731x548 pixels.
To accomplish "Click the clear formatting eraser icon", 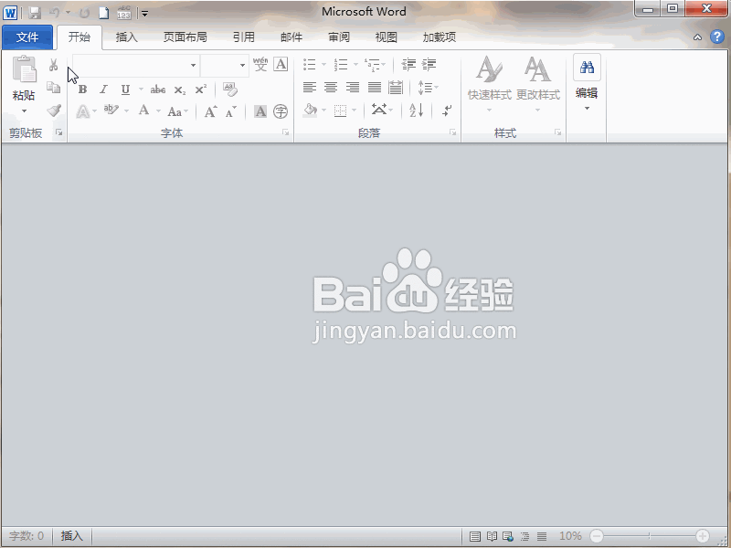I will click(x=230, y=89).
